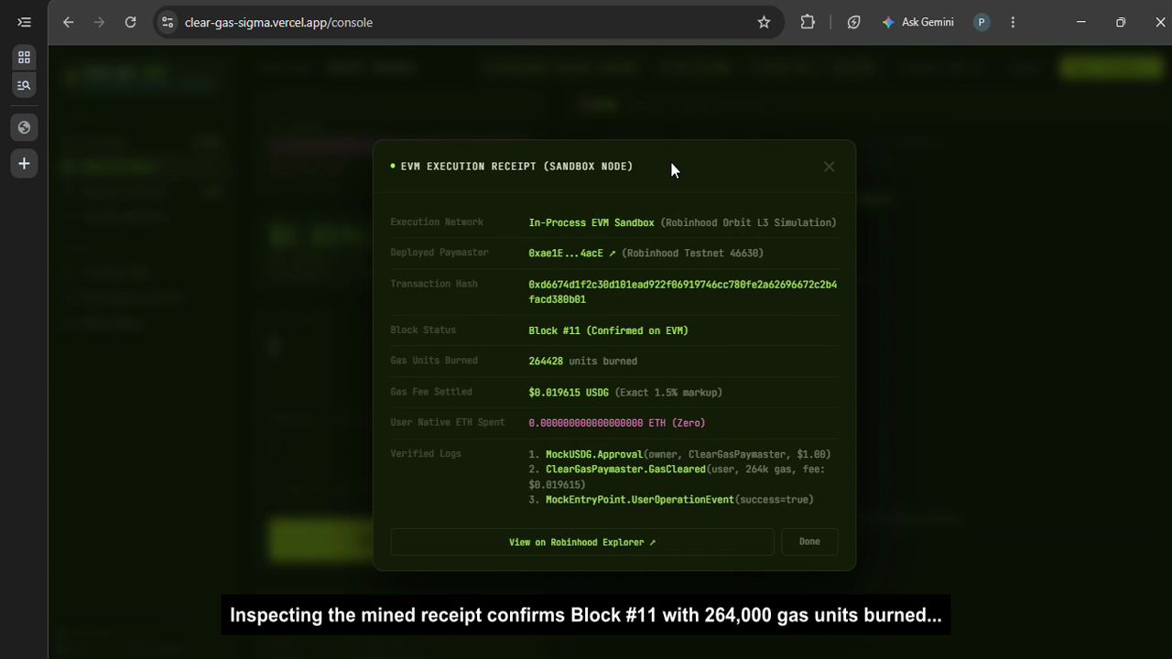Click the $0.019615 USDG fee value

[568, 393]
